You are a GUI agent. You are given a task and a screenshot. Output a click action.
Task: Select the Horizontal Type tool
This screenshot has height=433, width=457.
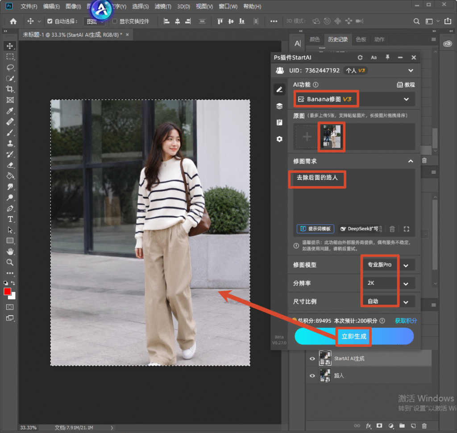(10, 219)
